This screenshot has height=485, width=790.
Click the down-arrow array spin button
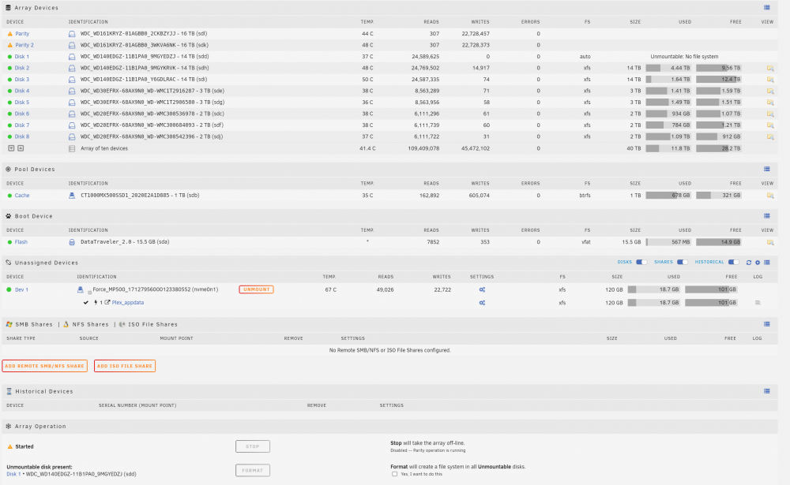point(11,148)
